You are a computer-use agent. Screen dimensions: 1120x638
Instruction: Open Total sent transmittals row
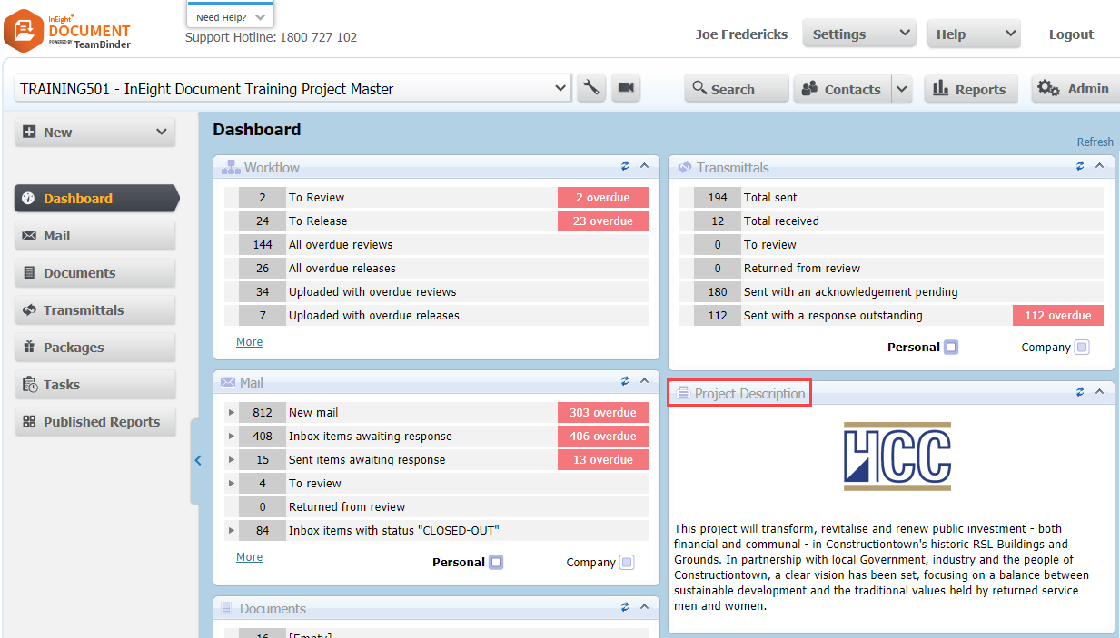point(891,197)
